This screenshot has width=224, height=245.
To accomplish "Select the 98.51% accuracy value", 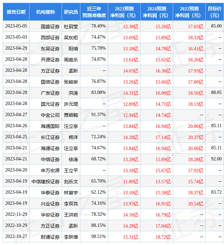I will click(98, 237).
